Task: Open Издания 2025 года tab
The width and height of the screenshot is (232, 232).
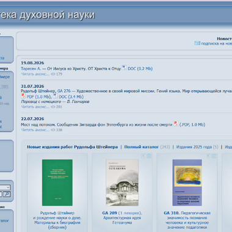Action: 194,147
